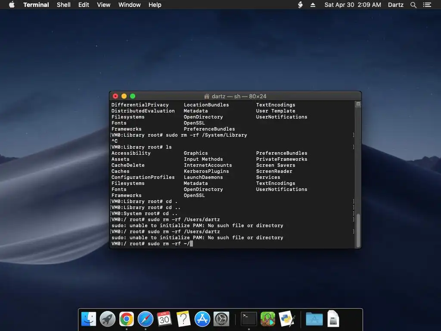
Task: Open the View menu
Action: click(103, 5)
